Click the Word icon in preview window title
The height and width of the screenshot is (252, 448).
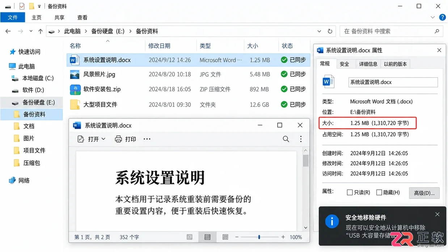77,125
